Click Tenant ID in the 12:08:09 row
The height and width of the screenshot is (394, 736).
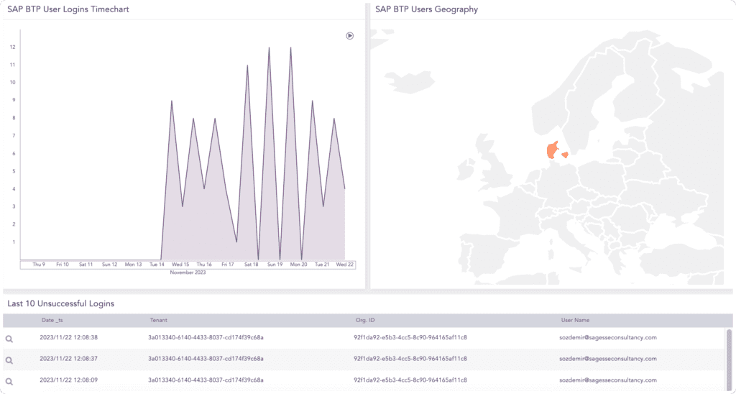[206, 380]
